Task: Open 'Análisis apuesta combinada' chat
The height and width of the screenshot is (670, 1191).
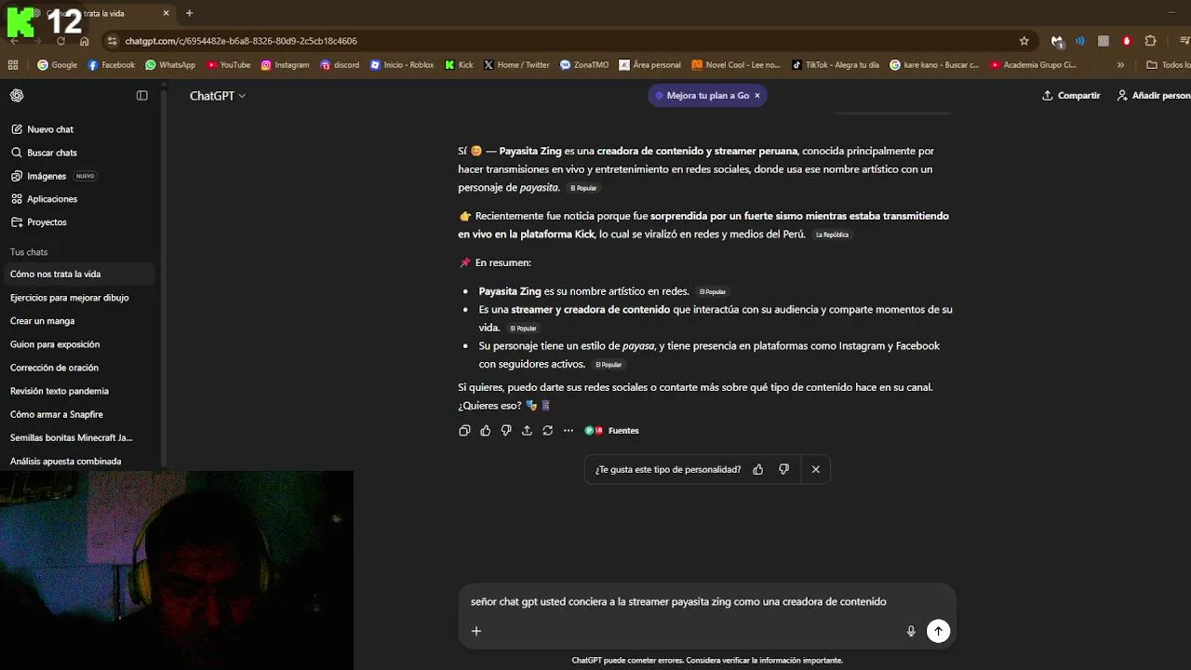Action: (80, 462)
